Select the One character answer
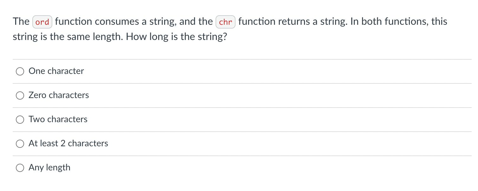Screen dimensions: 478x191 [x=20, y=71]
